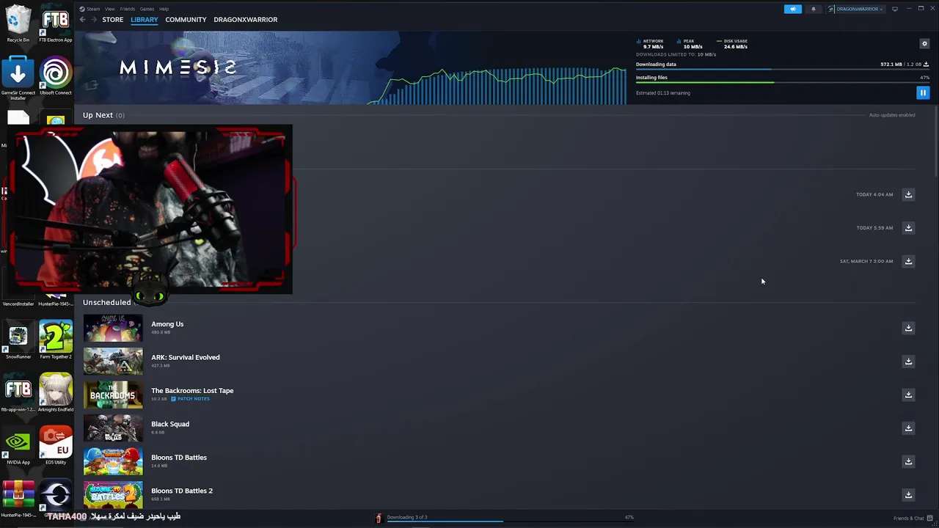Open Arknights Endfield desktop icon
Image resolution: width=939 pixels, height=528 pixels.
pos(56,393)
